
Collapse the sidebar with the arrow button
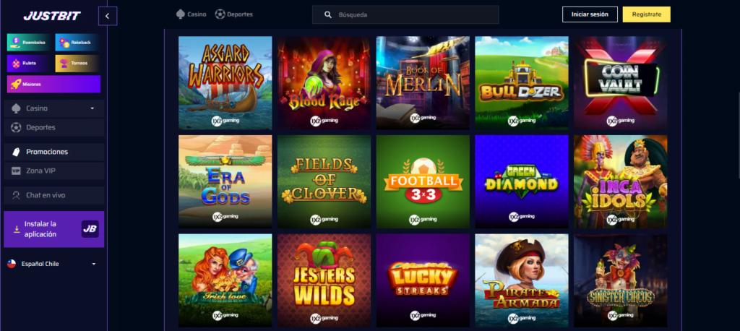point(108,16)
